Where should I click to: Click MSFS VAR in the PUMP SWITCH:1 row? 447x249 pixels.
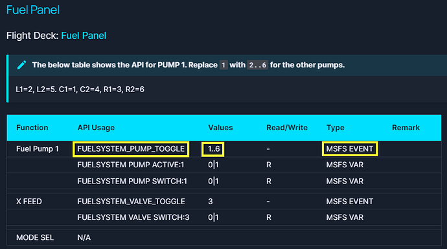tap(345, 181)
